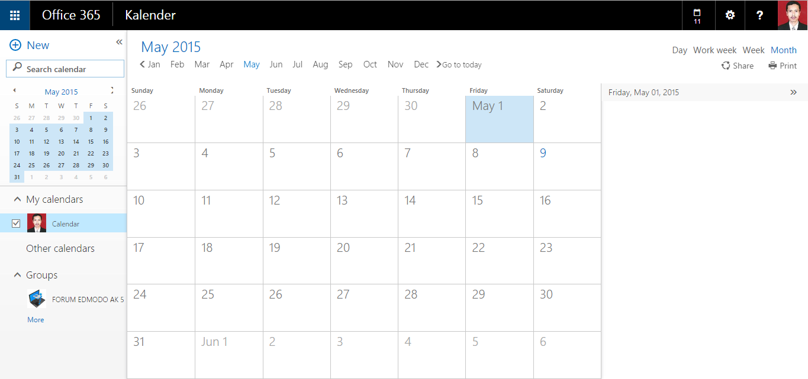Click inside the Search calendar field
Image resolution: width=808 pixels, height=379 pixels.
click(65, 69)
